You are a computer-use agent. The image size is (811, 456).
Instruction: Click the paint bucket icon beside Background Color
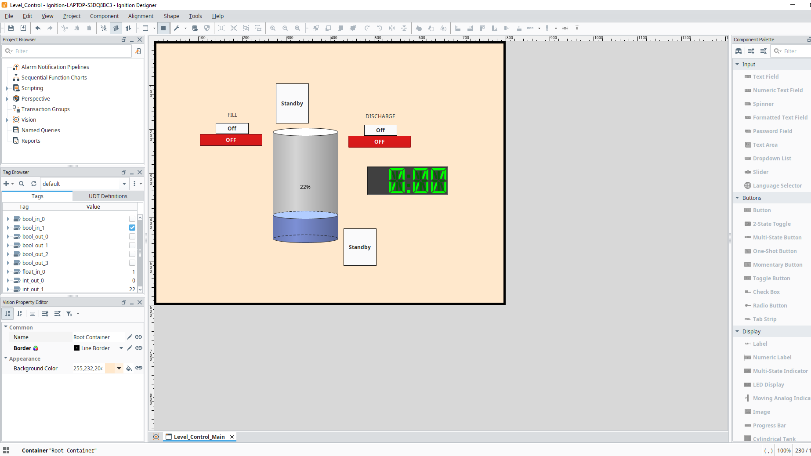point(129,368)
